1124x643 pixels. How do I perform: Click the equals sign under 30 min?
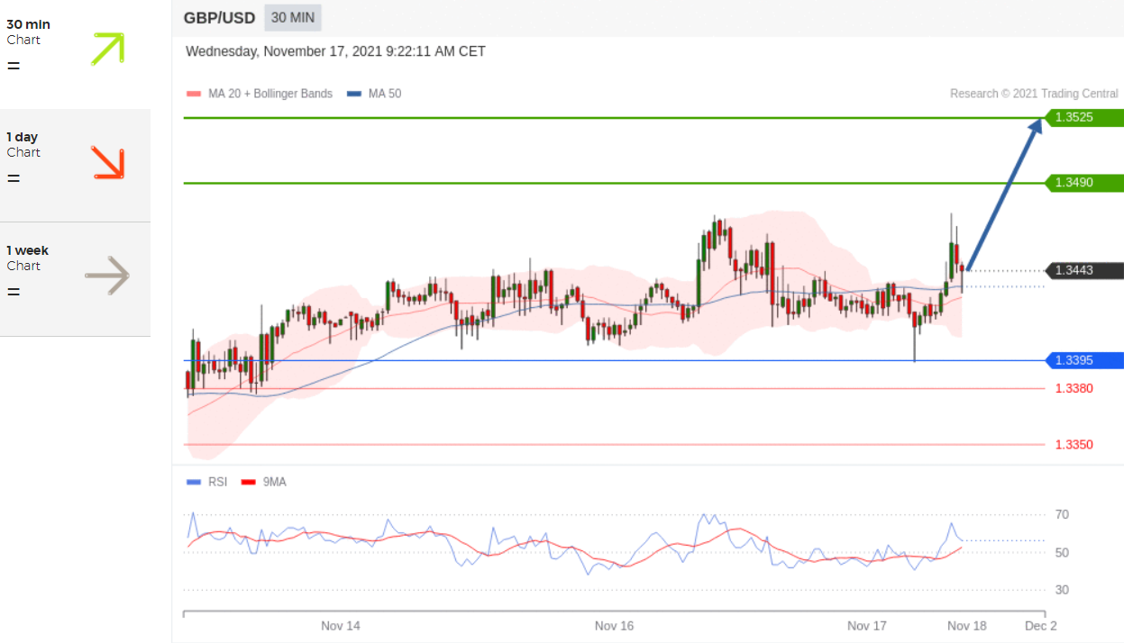pyautogui.click(x=14, y=66)
